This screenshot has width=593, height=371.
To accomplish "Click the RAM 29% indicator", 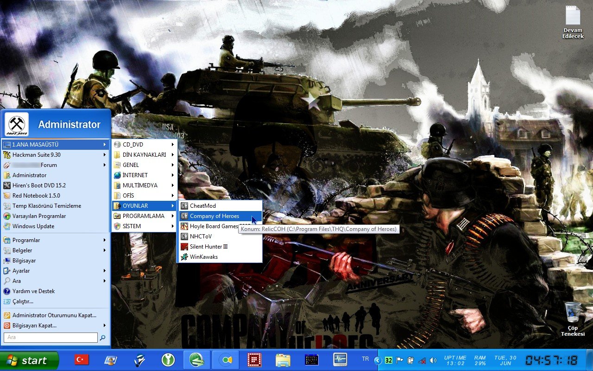I will click(480, 360).
